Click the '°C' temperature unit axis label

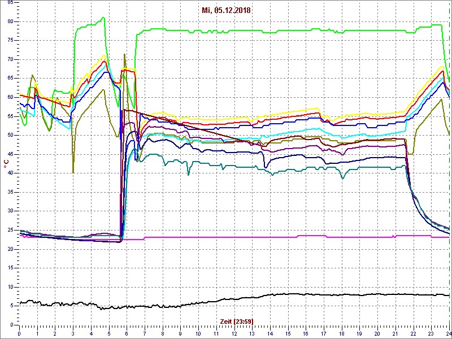[6, 164]
